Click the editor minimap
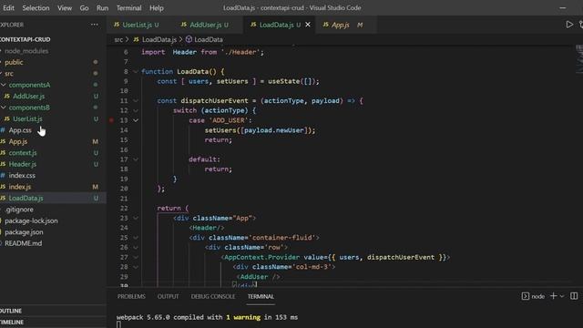 click(x=579, y=59)
